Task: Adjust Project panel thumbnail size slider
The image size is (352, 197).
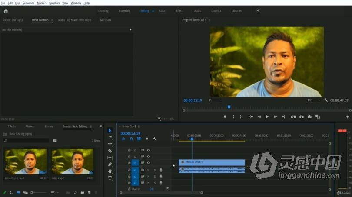Action: pyautogui.click(x=38, y=193)
